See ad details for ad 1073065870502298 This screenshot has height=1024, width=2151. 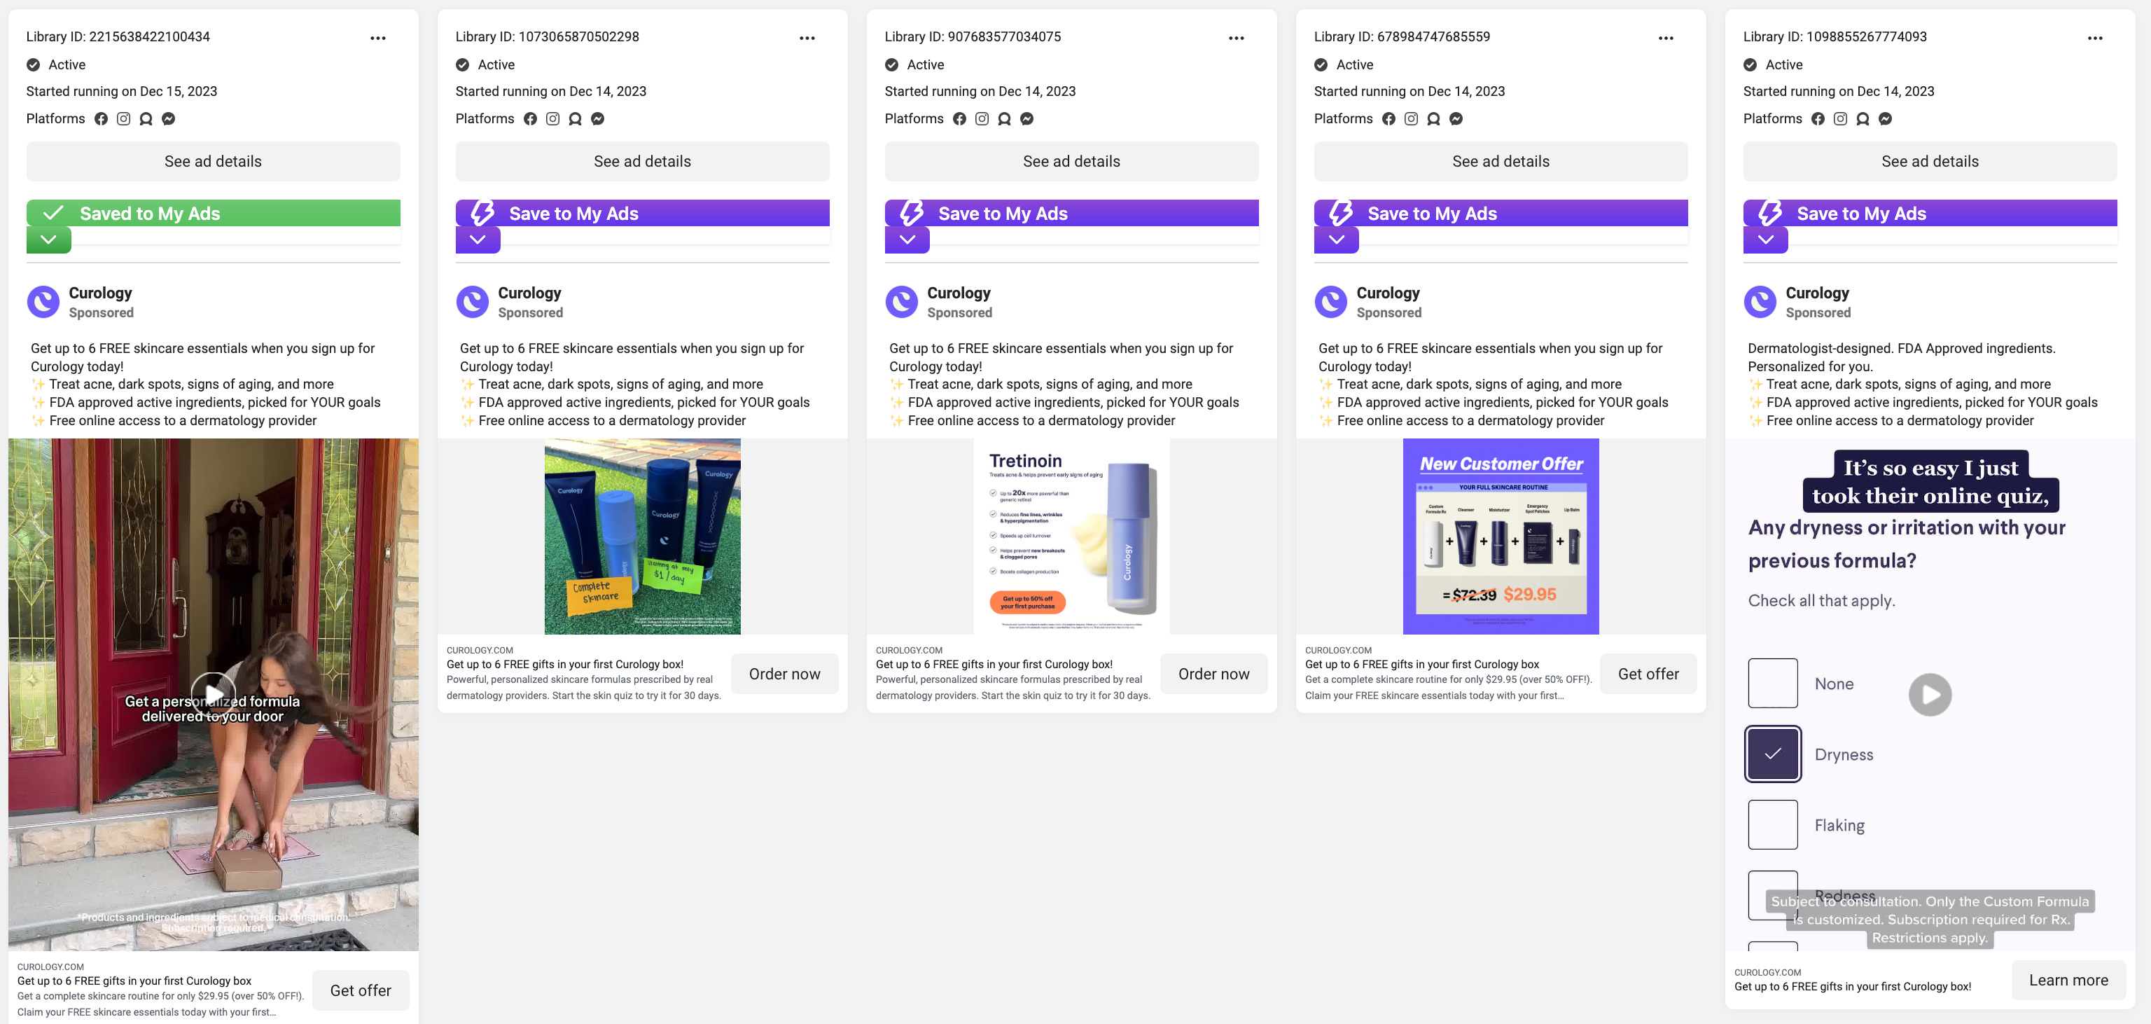click(x=642, y=161)
